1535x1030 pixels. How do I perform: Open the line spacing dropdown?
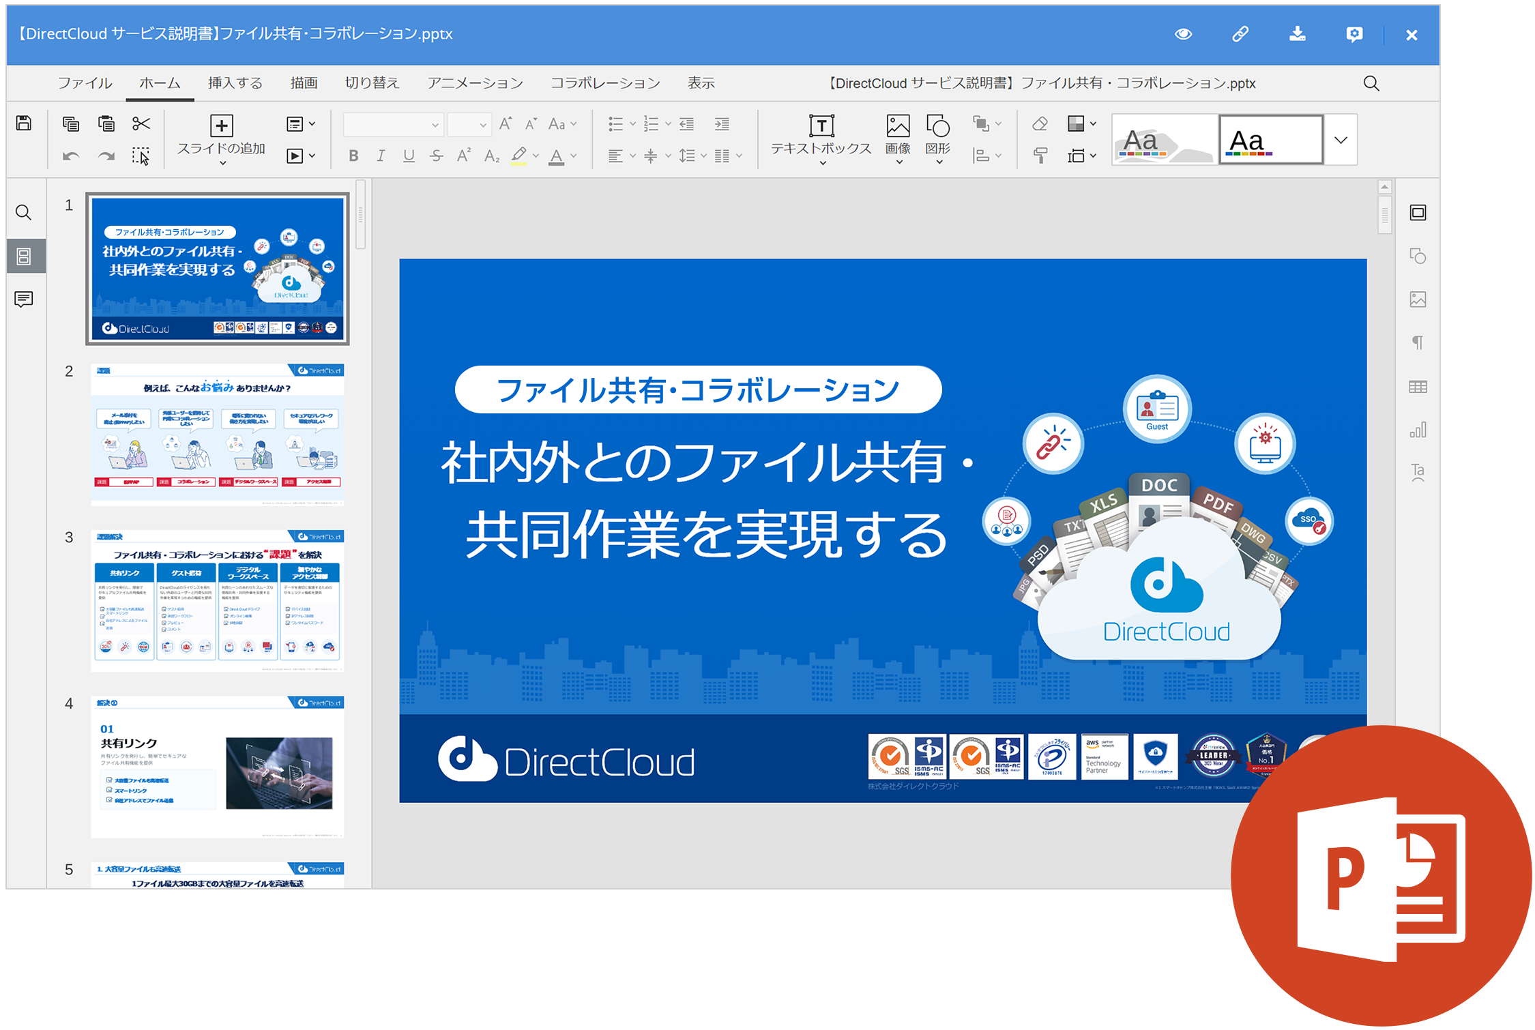692,156
